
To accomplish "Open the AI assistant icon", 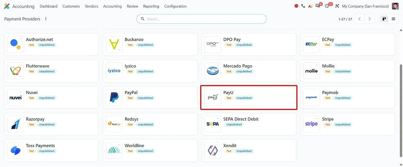I will [310, 6].
